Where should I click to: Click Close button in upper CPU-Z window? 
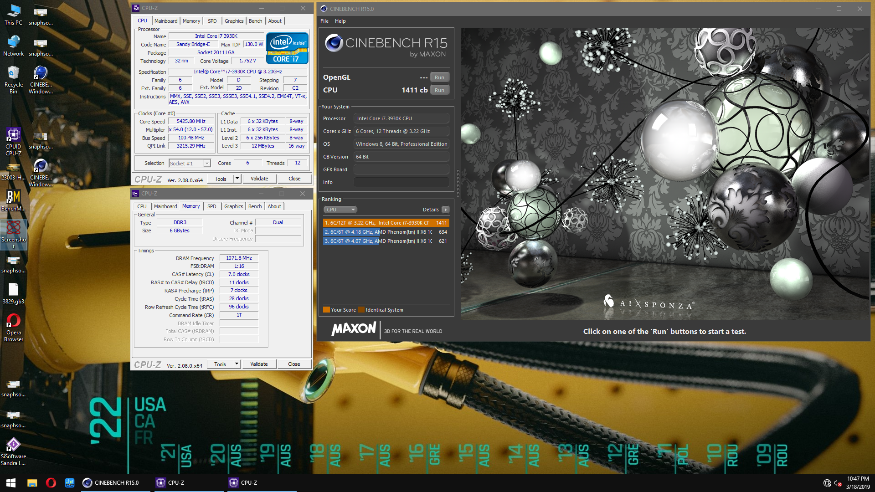[294, 179]
